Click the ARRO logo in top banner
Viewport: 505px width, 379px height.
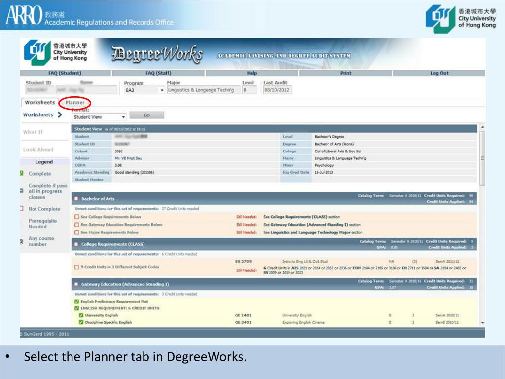[x=24, y=15]
